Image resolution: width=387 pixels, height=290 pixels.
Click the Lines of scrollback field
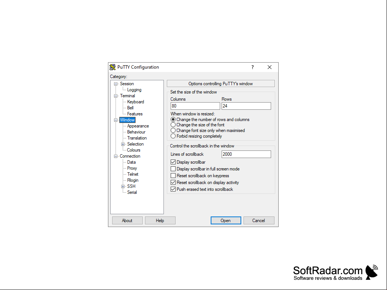click(246, 154)
